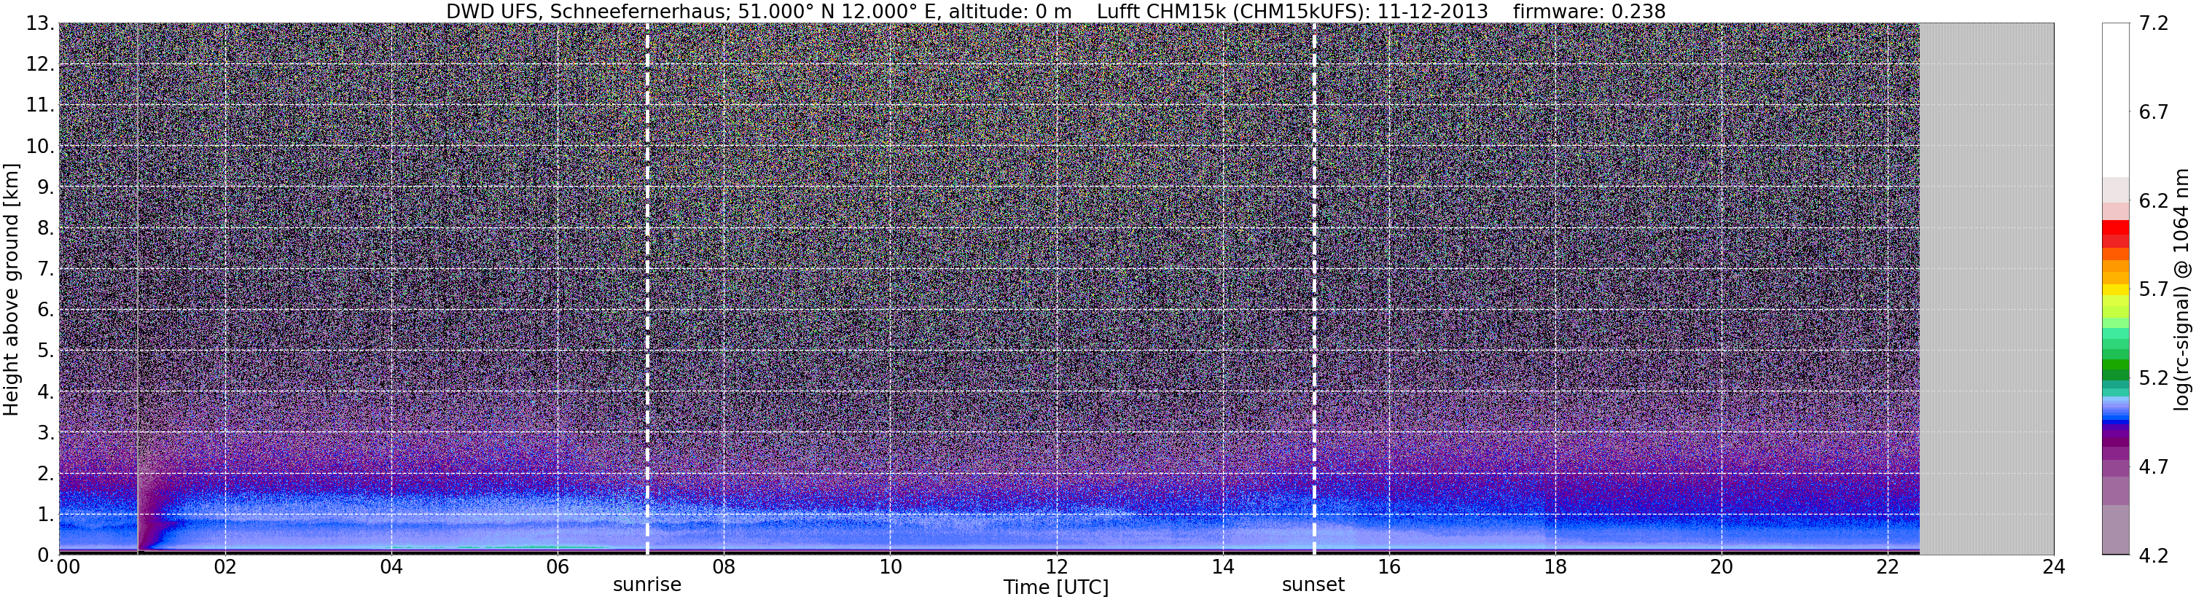Click the colorbar value '5.2'
2196x602 pixels.
coord(2154,378)
